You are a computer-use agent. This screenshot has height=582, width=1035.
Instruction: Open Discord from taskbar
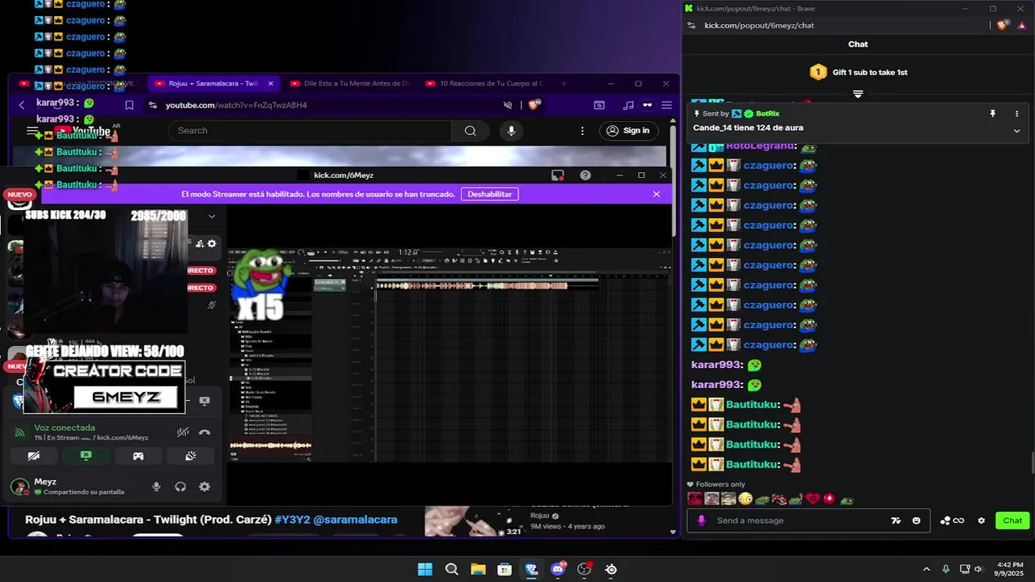point(558,569)
